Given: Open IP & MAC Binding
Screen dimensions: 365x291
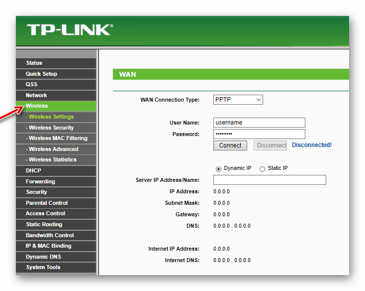Looking at the screenshot, I should tap(56, 246).
